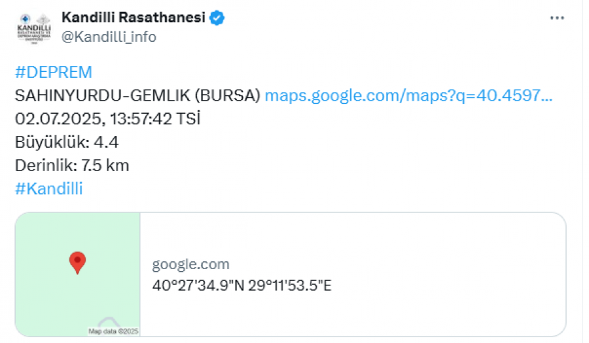Click the Derinlik: 7.5 km depth line
The width and height of the screenshot is (589, 343).
72,165
